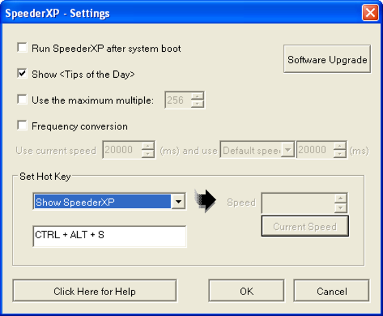Increase the maximum multiple spinner up arrow
The width and height of the screenshot is (383, 316).
tap(197, 96)
